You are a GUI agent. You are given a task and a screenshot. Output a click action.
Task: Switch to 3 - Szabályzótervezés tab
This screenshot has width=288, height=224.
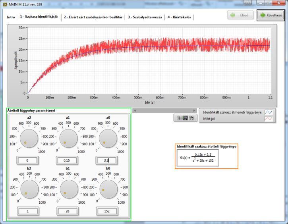145,17
